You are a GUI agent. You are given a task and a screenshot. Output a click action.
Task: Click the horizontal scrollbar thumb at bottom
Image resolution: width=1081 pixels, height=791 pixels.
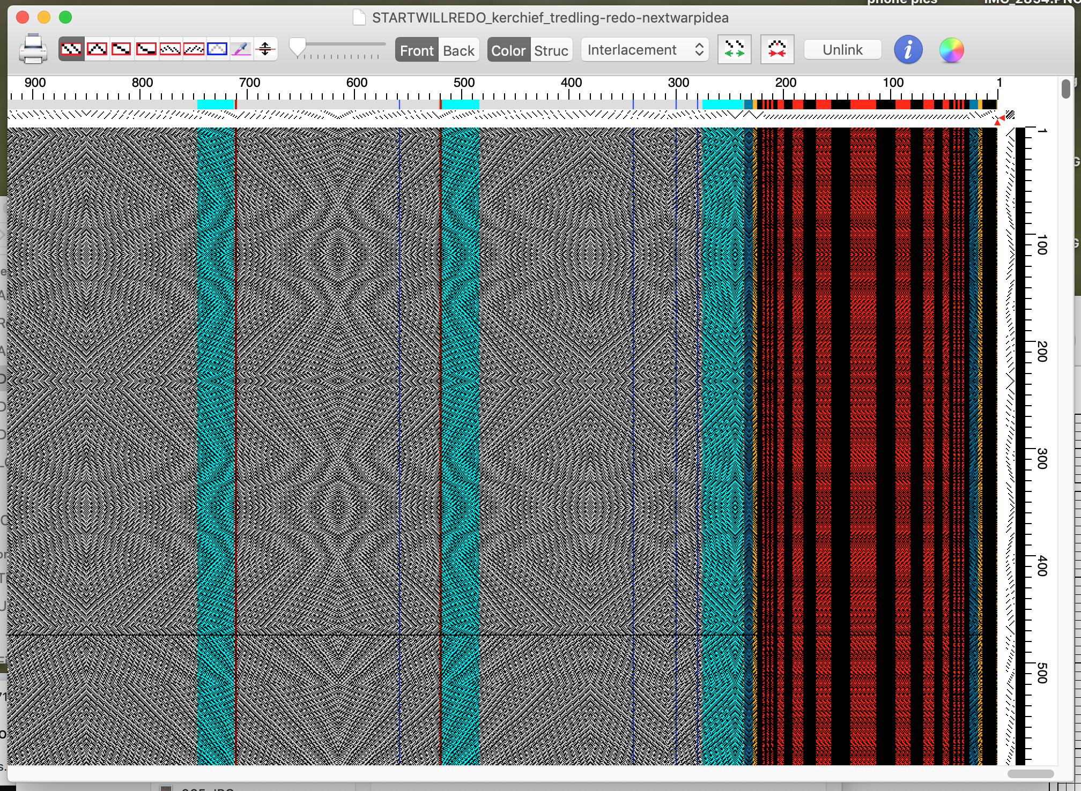point(1030,774)
